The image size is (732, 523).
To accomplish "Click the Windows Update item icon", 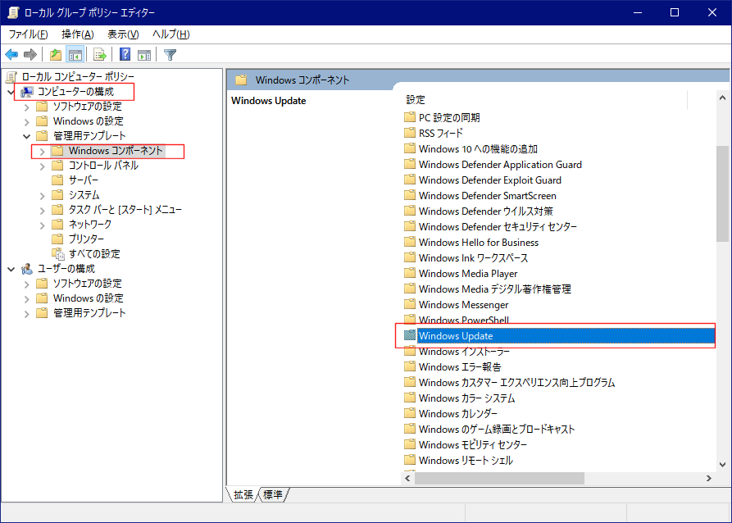I will click(x=409, y=335).
